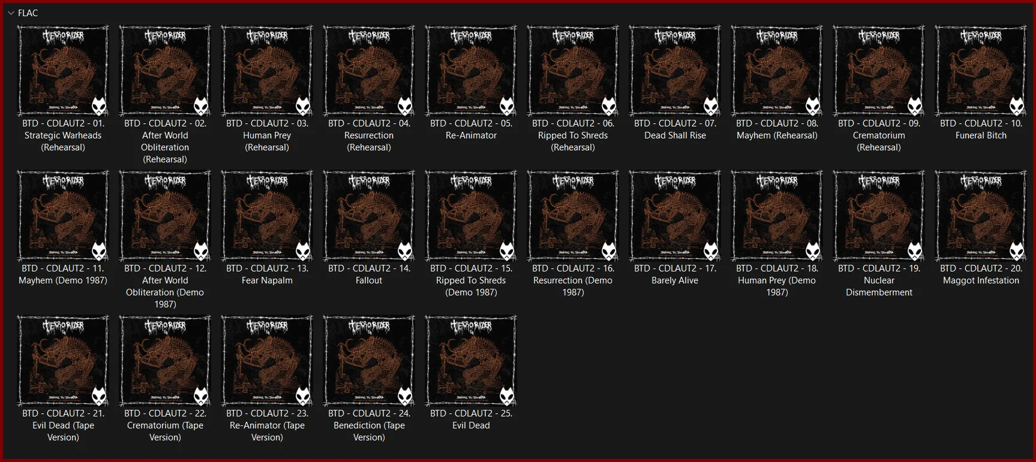Click filename 'BTD - CDLAUT2 - 18. Human Prey (Demo 1987)'

pyautogui.click(x=777, y=280)
